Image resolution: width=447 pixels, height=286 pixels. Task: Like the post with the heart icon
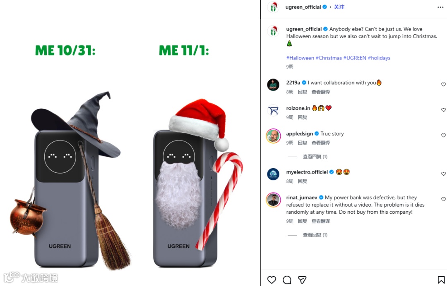[272, 280]
